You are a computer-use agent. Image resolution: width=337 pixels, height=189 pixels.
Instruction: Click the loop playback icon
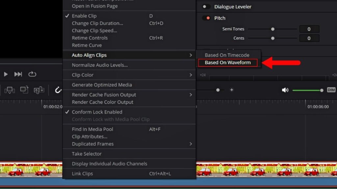tap(32, 74)
